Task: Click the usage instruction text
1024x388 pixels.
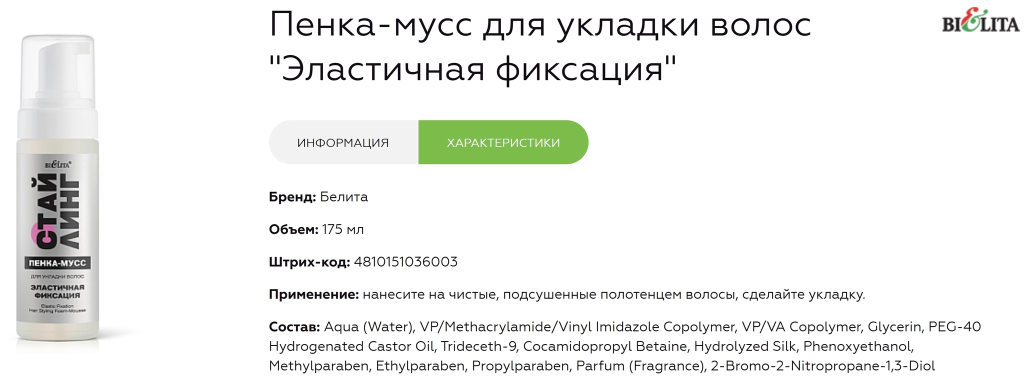Action: pyautogui.click(x=614, y=294)
